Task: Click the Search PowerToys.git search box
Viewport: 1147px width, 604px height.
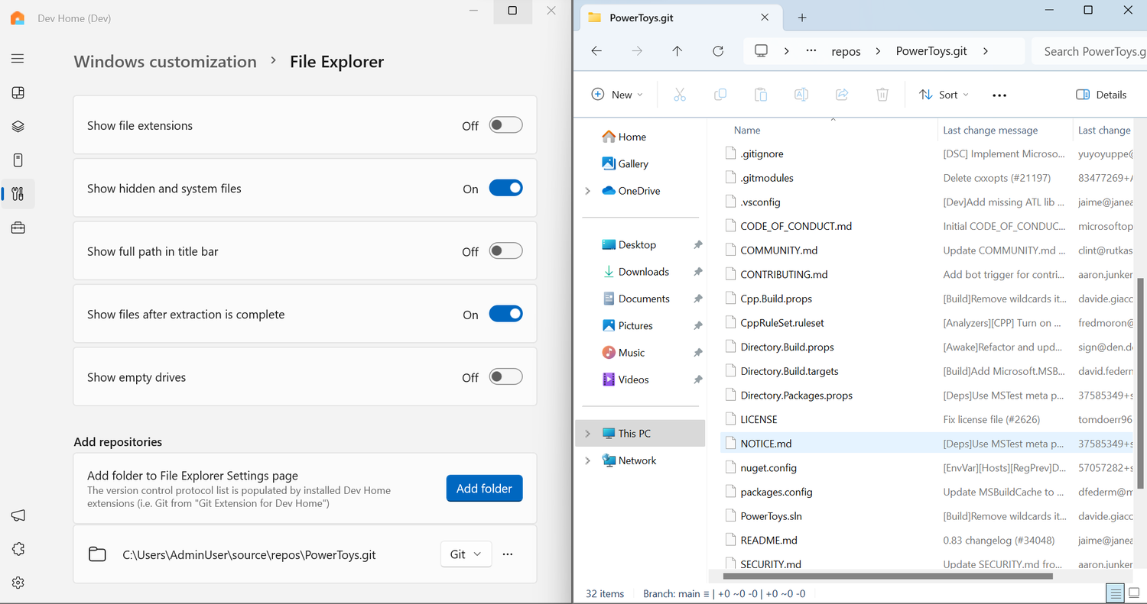Action: click(x=1093, y=51)
